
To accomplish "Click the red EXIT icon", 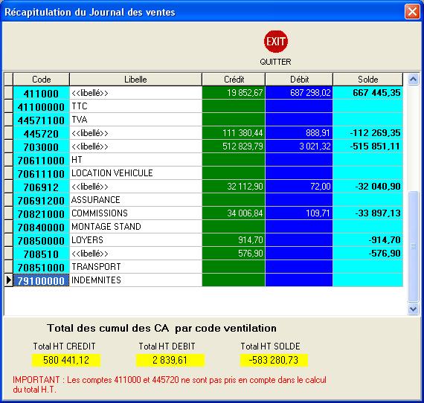I will [x=275, y=42].
